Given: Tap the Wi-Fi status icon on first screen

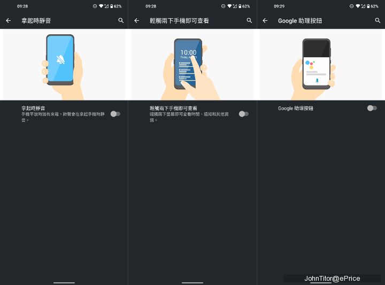Looking at the screenshot, I should point(101,6).
